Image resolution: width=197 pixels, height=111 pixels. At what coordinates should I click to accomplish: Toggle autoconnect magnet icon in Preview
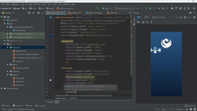pos(143,22)
